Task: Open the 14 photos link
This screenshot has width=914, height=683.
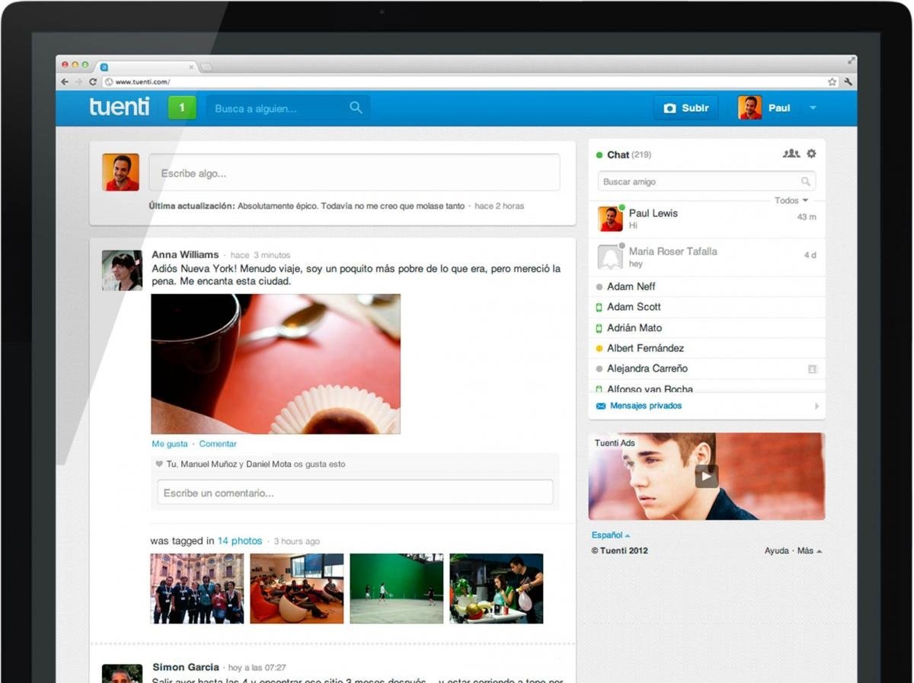Action: pos(239,541)
